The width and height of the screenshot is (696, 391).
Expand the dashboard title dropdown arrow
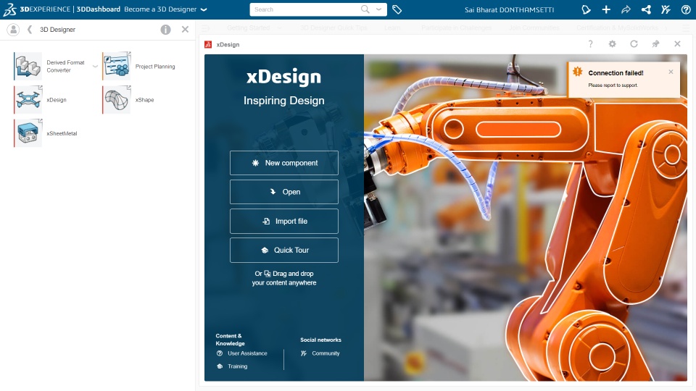tap(204, 9)
